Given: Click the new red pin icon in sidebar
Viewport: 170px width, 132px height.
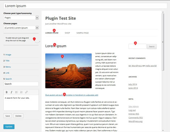Looking at the screenshot, I should (x=34, y=39).
